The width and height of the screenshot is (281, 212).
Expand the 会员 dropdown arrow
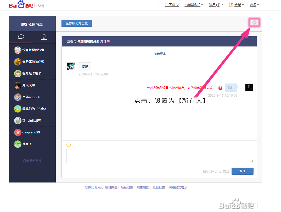[243, 5]
